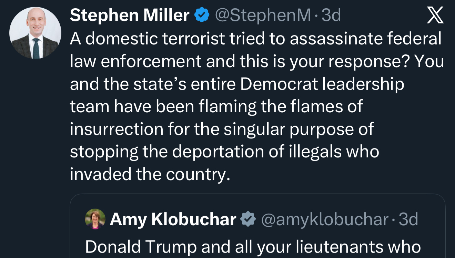The height and width of the screenshot is (258, 455).
Task: Click the word "insurrection" in the post
Action: 117,129
